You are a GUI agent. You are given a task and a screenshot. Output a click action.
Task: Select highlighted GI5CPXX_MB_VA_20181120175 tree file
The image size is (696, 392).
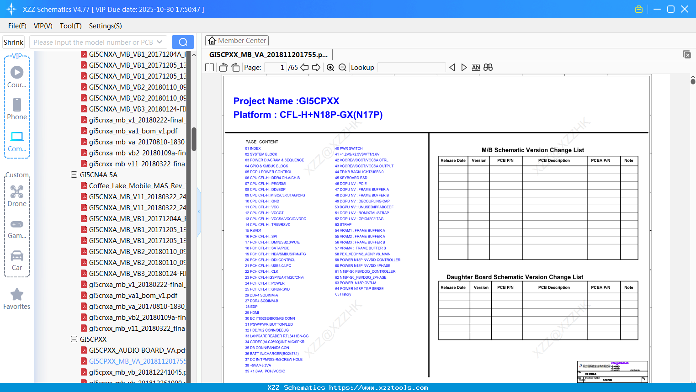(133, 361)
